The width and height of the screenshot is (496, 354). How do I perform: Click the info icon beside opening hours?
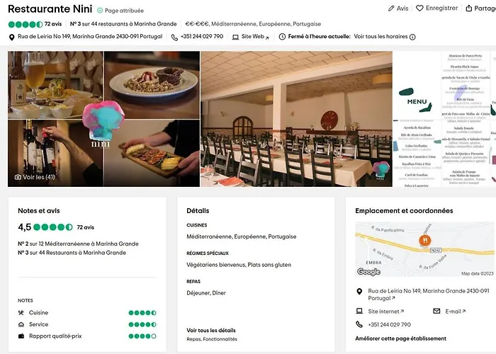(412, 37)
